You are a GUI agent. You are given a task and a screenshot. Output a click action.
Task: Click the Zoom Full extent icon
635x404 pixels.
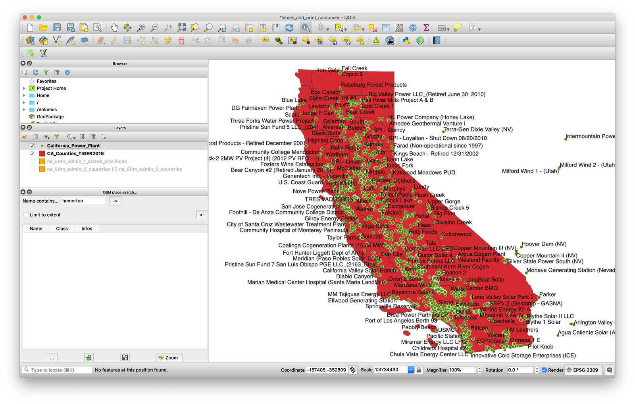[x=181, y=27]
